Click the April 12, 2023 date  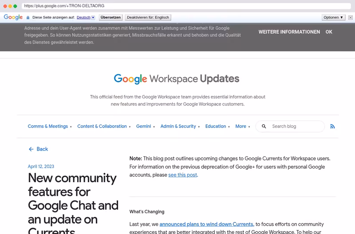pos(41,167)
